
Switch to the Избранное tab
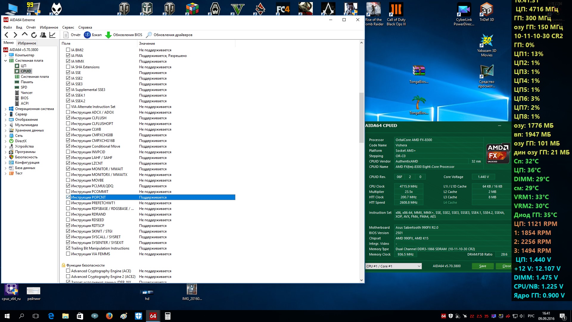click(x=27, y=43)
